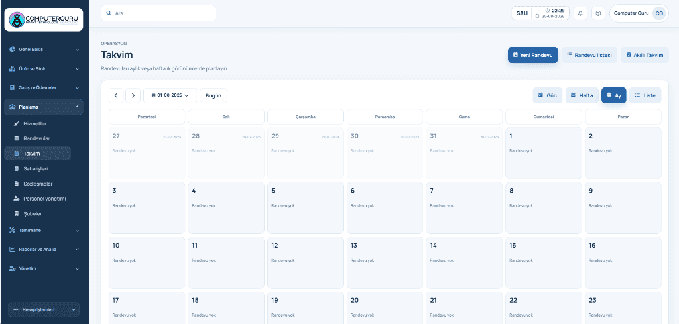Select the Takvim sidebar item
The width and height of the screenshot is (679, 324).
[x=38, y=154]
